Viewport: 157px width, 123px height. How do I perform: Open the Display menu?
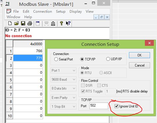pyautogui.click(x=76, y=12)
